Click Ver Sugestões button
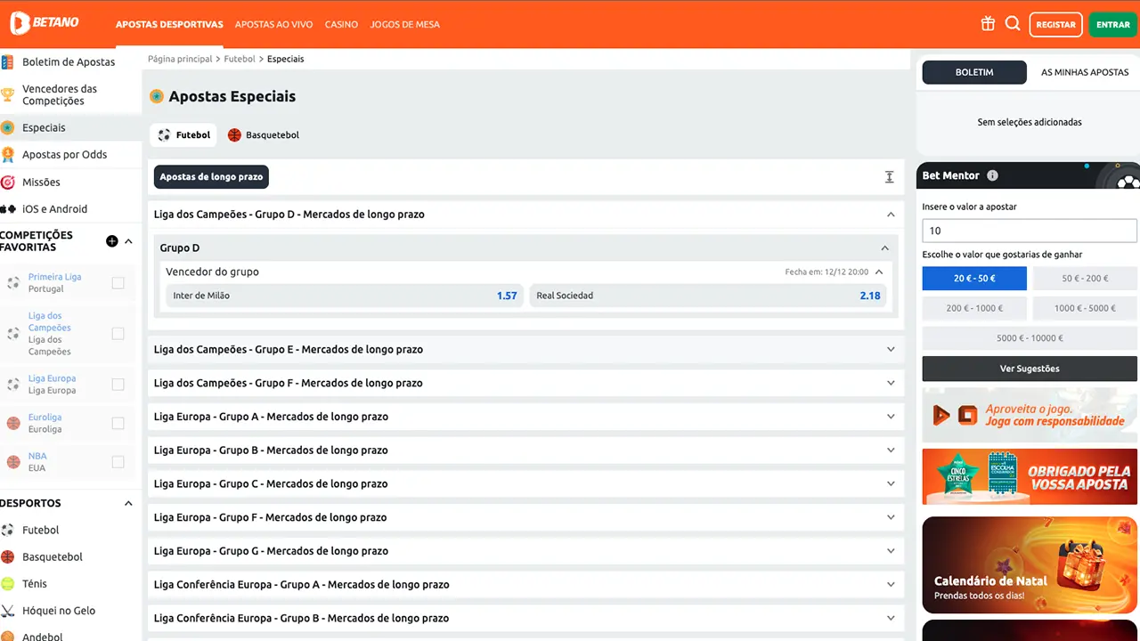1140x641 pixels. tap(1030, 369)
